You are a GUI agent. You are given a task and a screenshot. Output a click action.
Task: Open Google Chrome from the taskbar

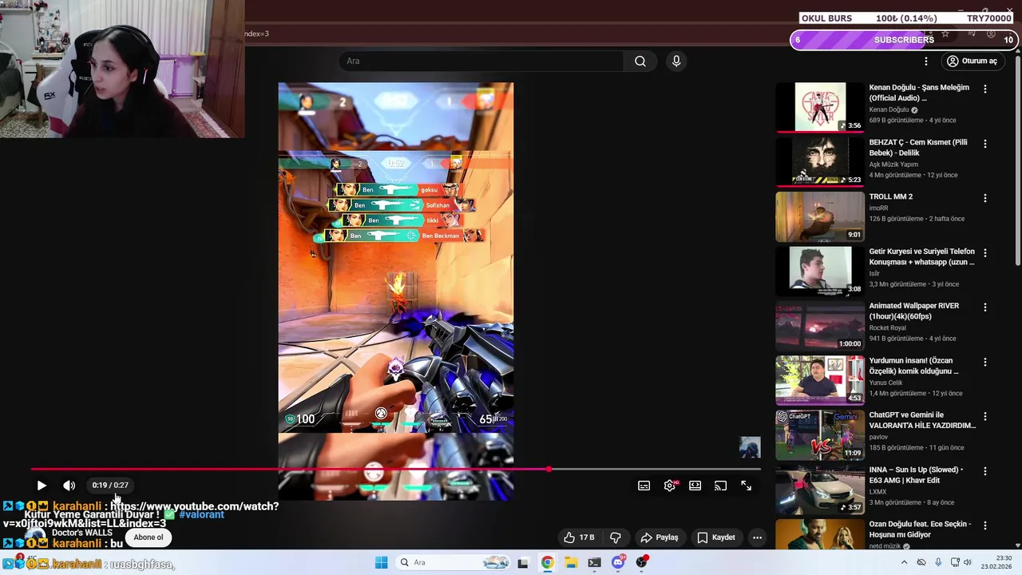(547, 563)
